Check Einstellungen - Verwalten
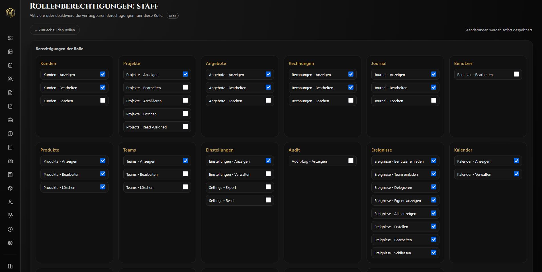The image size is (542, 272). tap(268, 174)
